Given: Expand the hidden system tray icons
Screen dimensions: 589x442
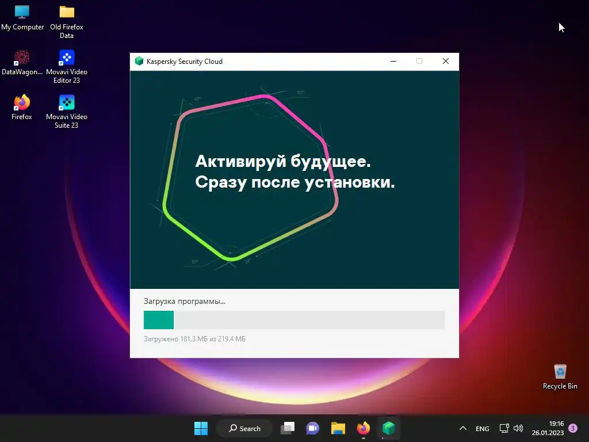Looking at the screenshot, I should pos(463,428).
